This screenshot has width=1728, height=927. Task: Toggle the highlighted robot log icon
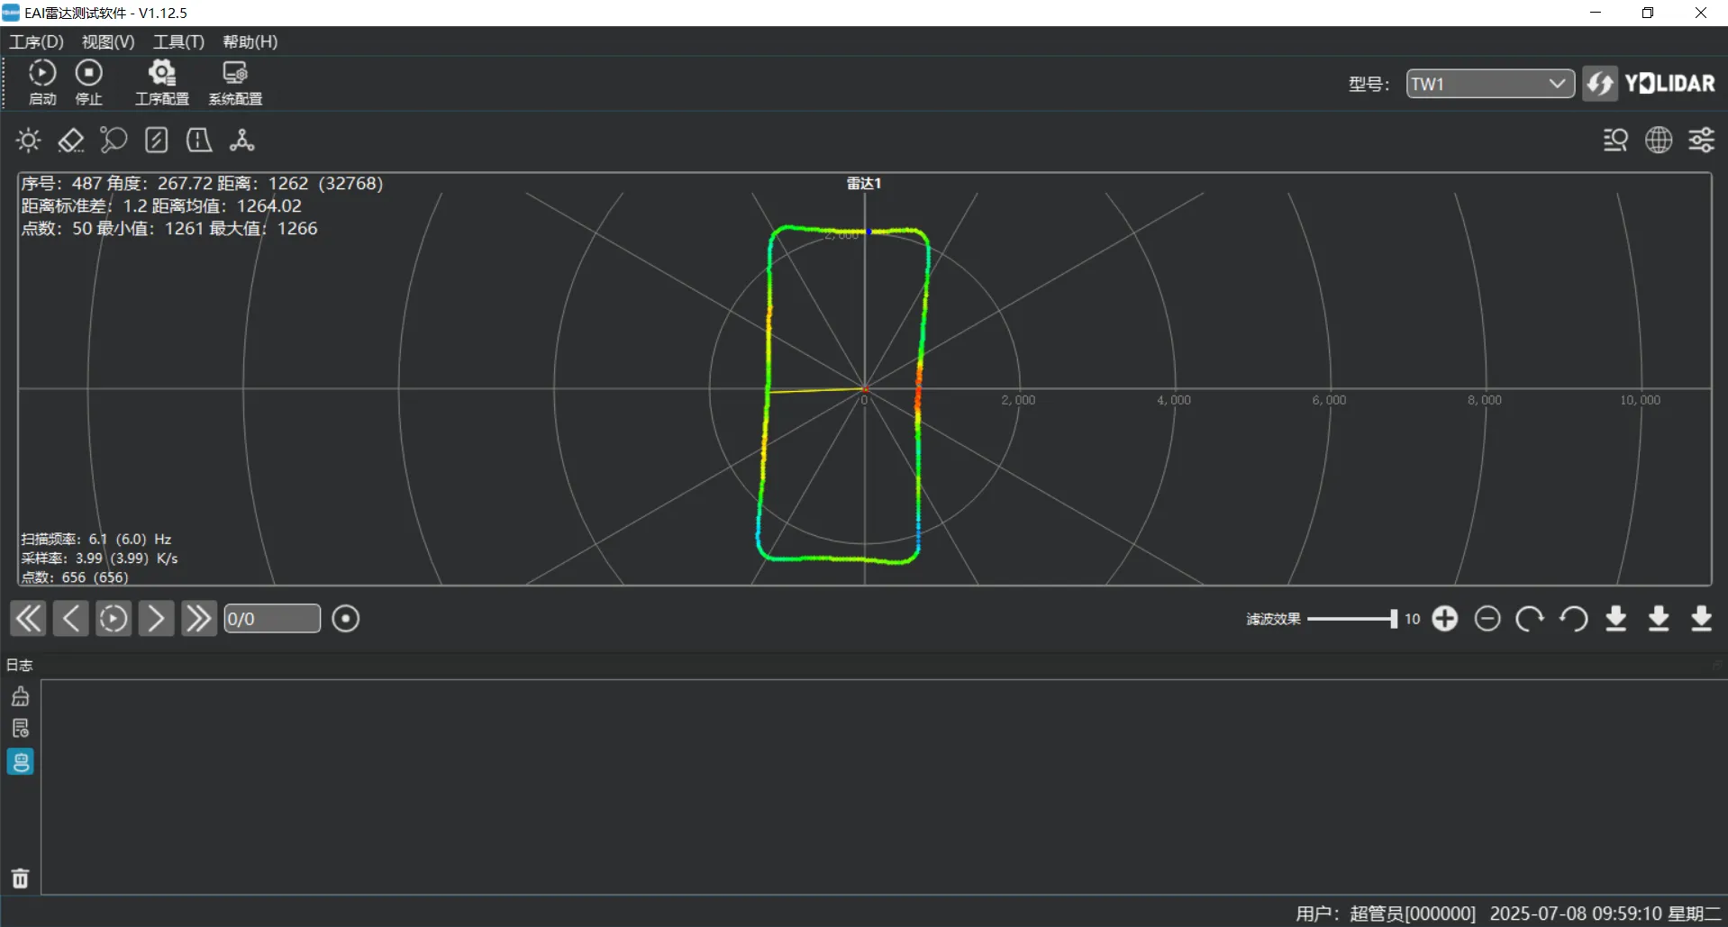click(20, 762)
